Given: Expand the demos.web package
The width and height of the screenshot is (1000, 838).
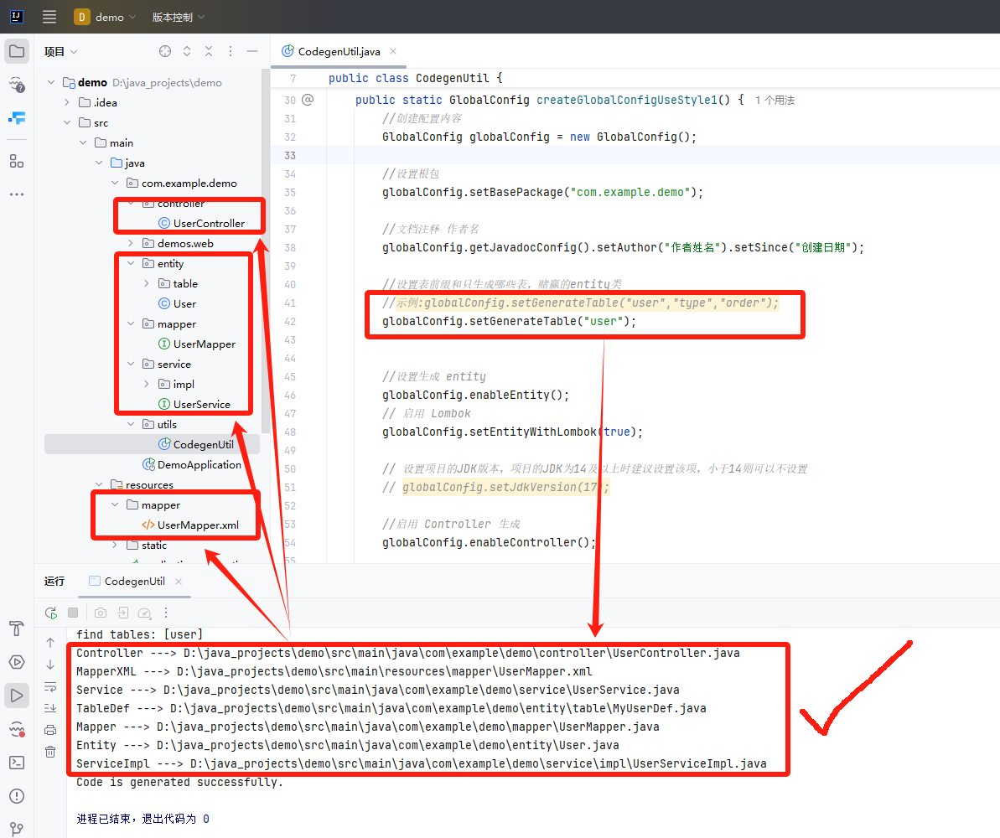Looking at the screenshot, I should point(131,243).
